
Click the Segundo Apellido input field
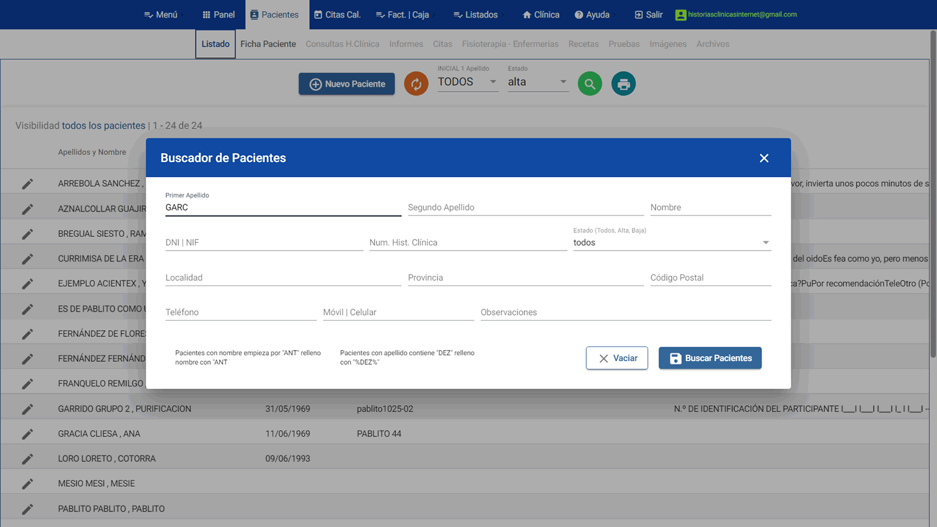point(525,208)
